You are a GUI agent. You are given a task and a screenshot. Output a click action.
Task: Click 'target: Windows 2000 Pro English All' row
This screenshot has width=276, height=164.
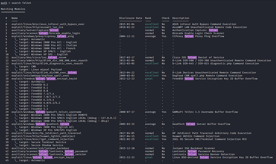44,127
